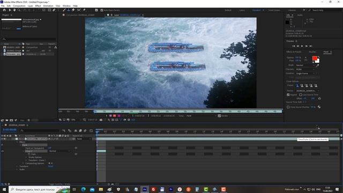Viewport: 343px width, 193px height.
Task: Click the Windows Start button
Action: 4,189
